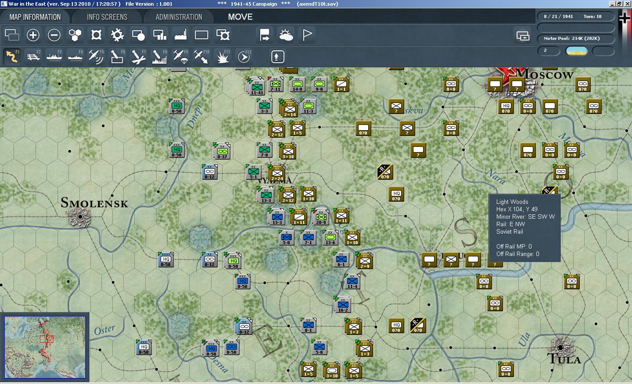Screen dimensions: 632x384
Task: Click the Motor Pool readout
Action: [576, 39]
